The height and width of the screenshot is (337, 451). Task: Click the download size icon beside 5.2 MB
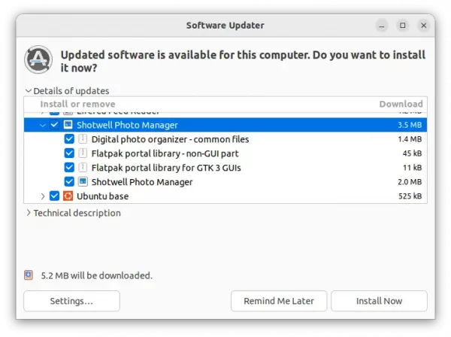29,275
